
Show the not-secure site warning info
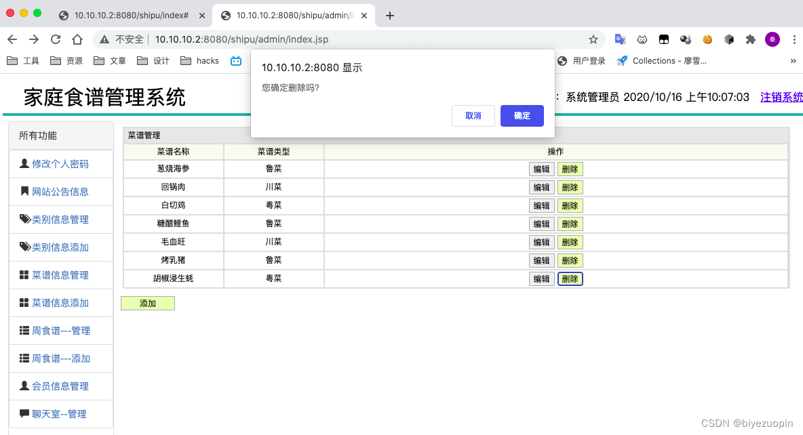pos(122,39)
